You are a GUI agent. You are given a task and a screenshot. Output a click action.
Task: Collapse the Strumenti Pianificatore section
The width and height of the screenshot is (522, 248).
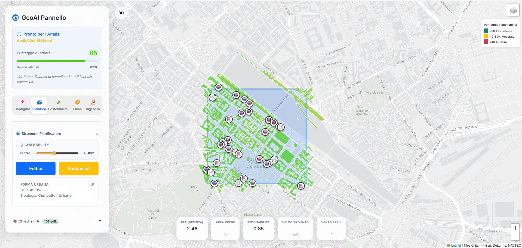(x=97, y=134)
